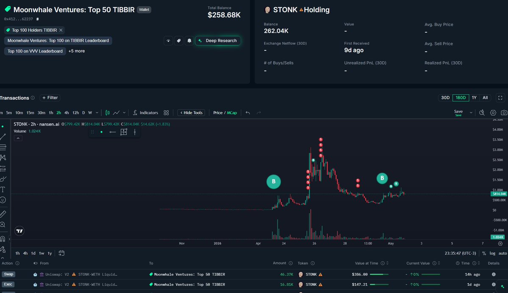Set chart interval to 4h
Screen dimensions: 508x293
pos(67,113)
